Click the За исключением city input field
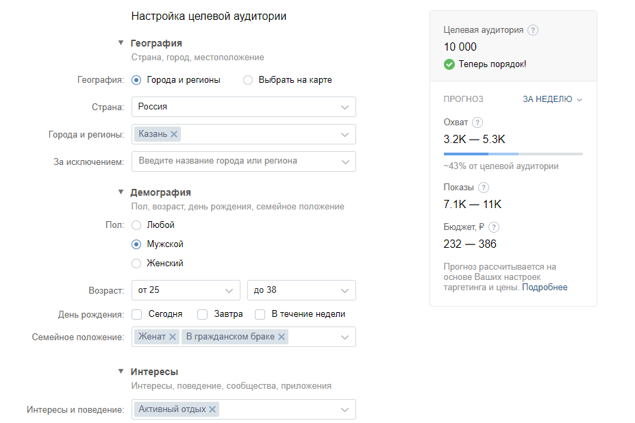The height and width of the screenshot is (423, 635). pos(244,162)
